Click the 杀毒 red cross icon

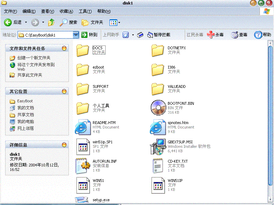coord(211,35)
